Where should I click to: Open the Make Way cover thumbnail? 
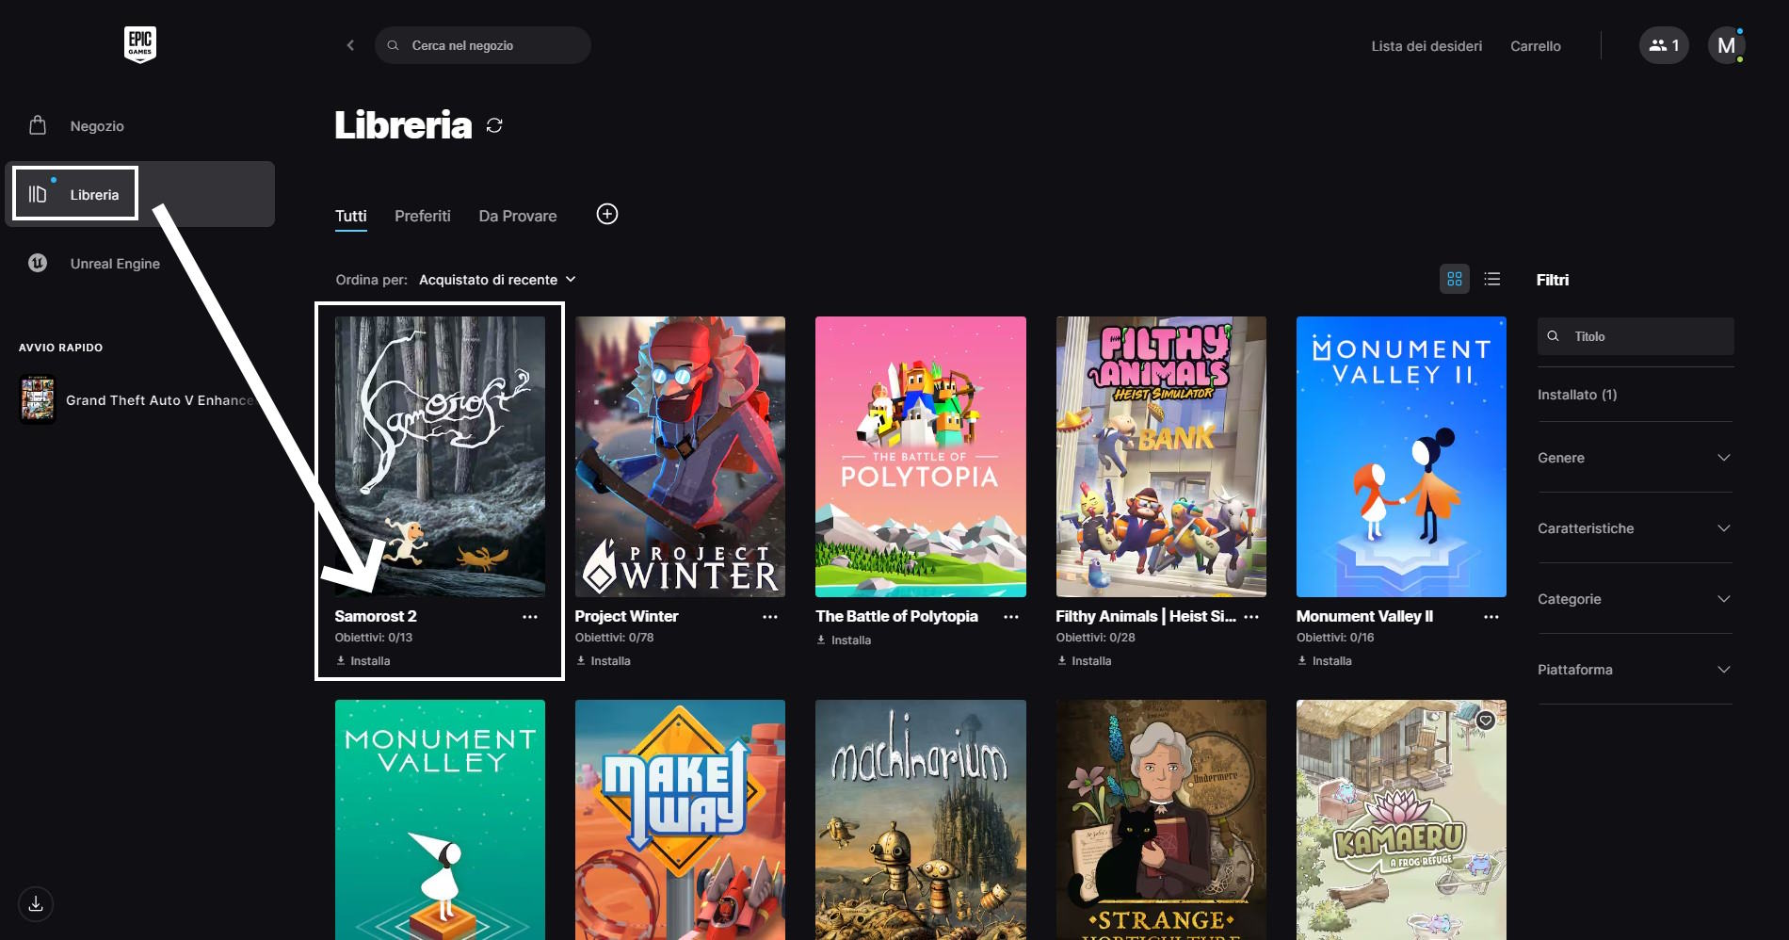[x=680, y=819]
